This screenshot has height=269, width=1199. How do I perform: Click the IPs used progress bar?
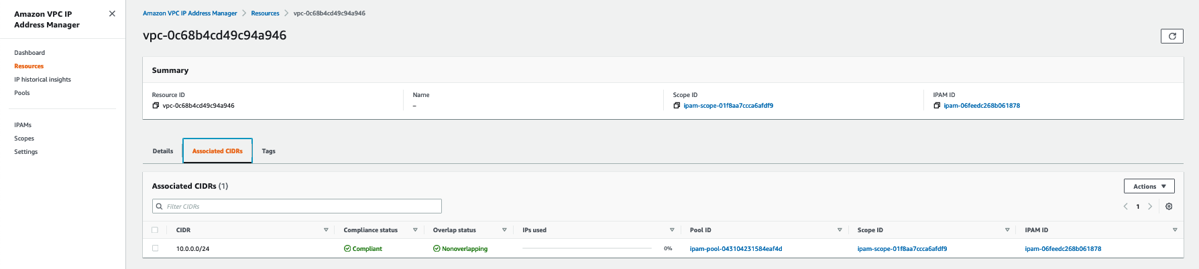coord(587,248)
